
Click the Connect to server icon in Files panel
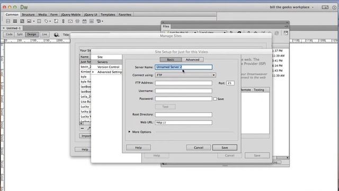click(231, 33)
